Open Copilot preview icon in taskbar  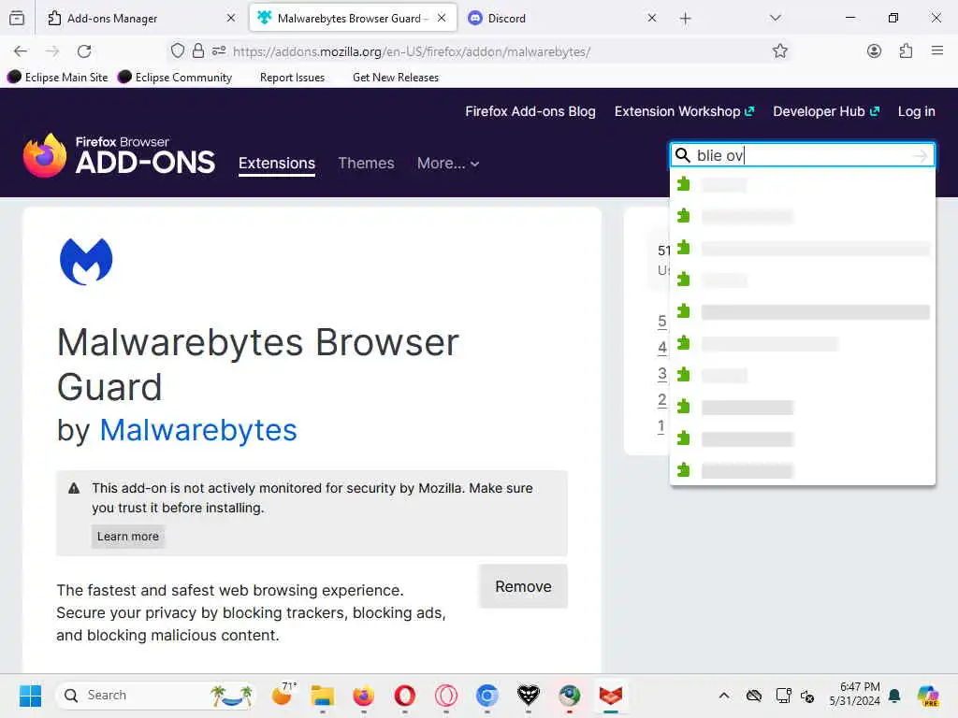click(x=927, y=696)
